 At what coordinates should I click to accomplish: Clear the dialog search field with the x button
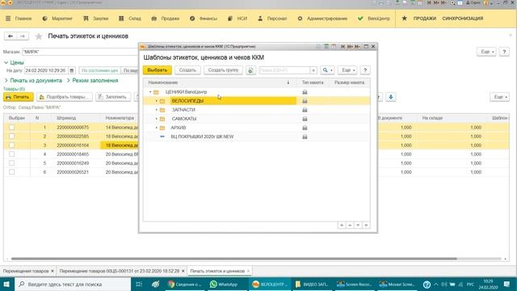click(x=313, y=70)
